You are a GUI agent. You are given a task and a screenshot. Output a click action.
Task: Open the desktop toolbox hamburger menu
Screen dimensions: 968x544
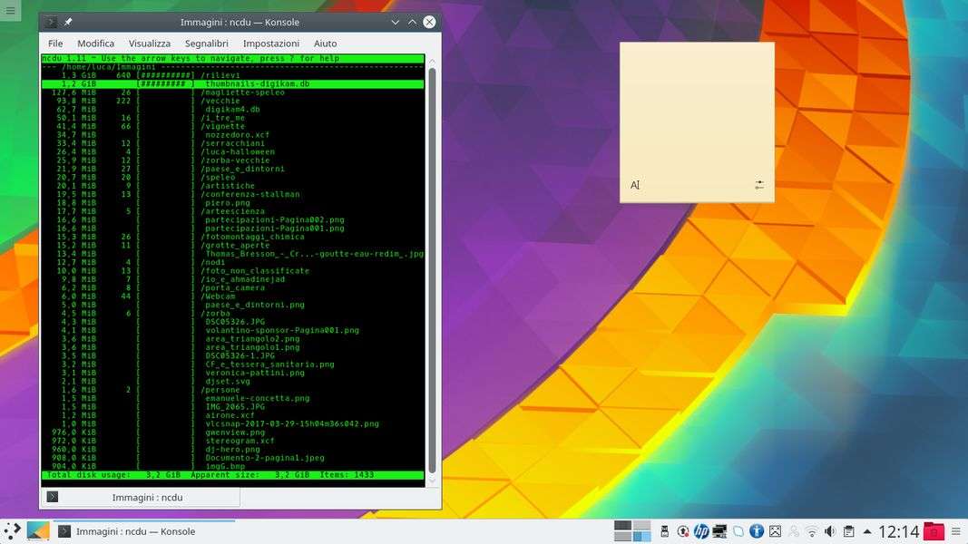[x=10, y=10]
